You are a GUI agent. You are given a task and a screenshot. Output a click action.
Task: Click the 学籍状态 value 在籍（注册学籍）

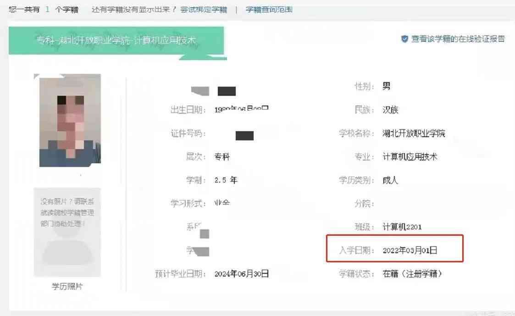tap(412, 274)
